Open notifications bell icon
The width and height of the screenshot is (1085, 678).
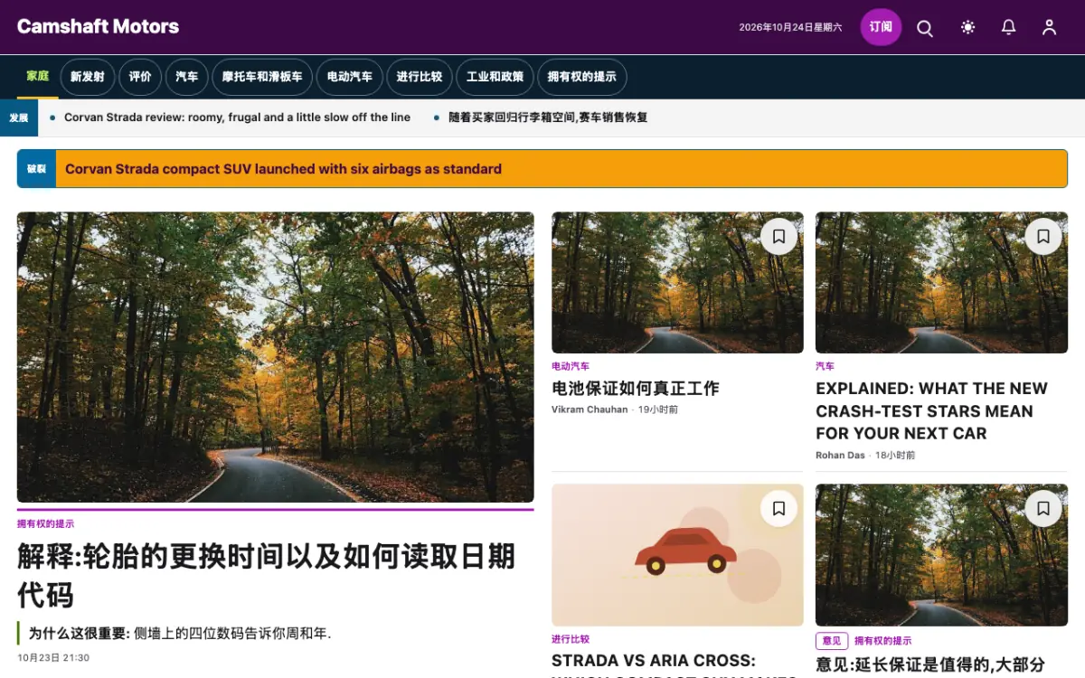coord(1009,27)
